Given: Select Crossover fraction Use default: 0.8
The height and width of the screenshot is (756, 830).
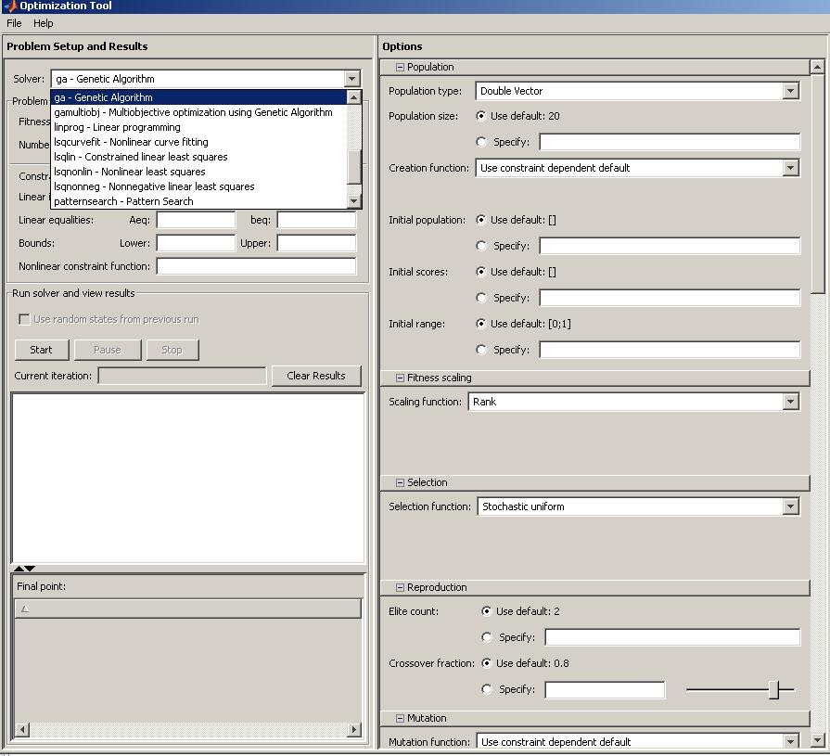Looking at the screenshot, I should (487, 663).
